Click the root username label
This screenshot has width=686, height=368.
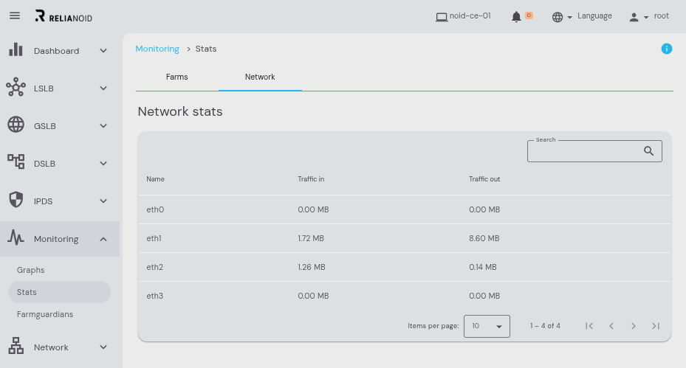click(661, 15)
